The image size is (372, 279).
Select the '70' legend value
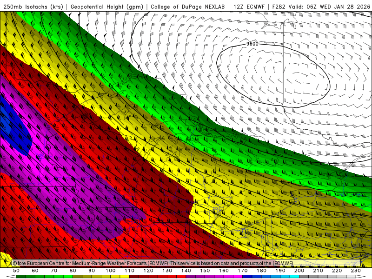[54, 271]
